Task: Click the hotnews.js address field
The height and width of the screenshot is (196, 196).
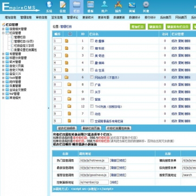Action: (x=94, y=160)
